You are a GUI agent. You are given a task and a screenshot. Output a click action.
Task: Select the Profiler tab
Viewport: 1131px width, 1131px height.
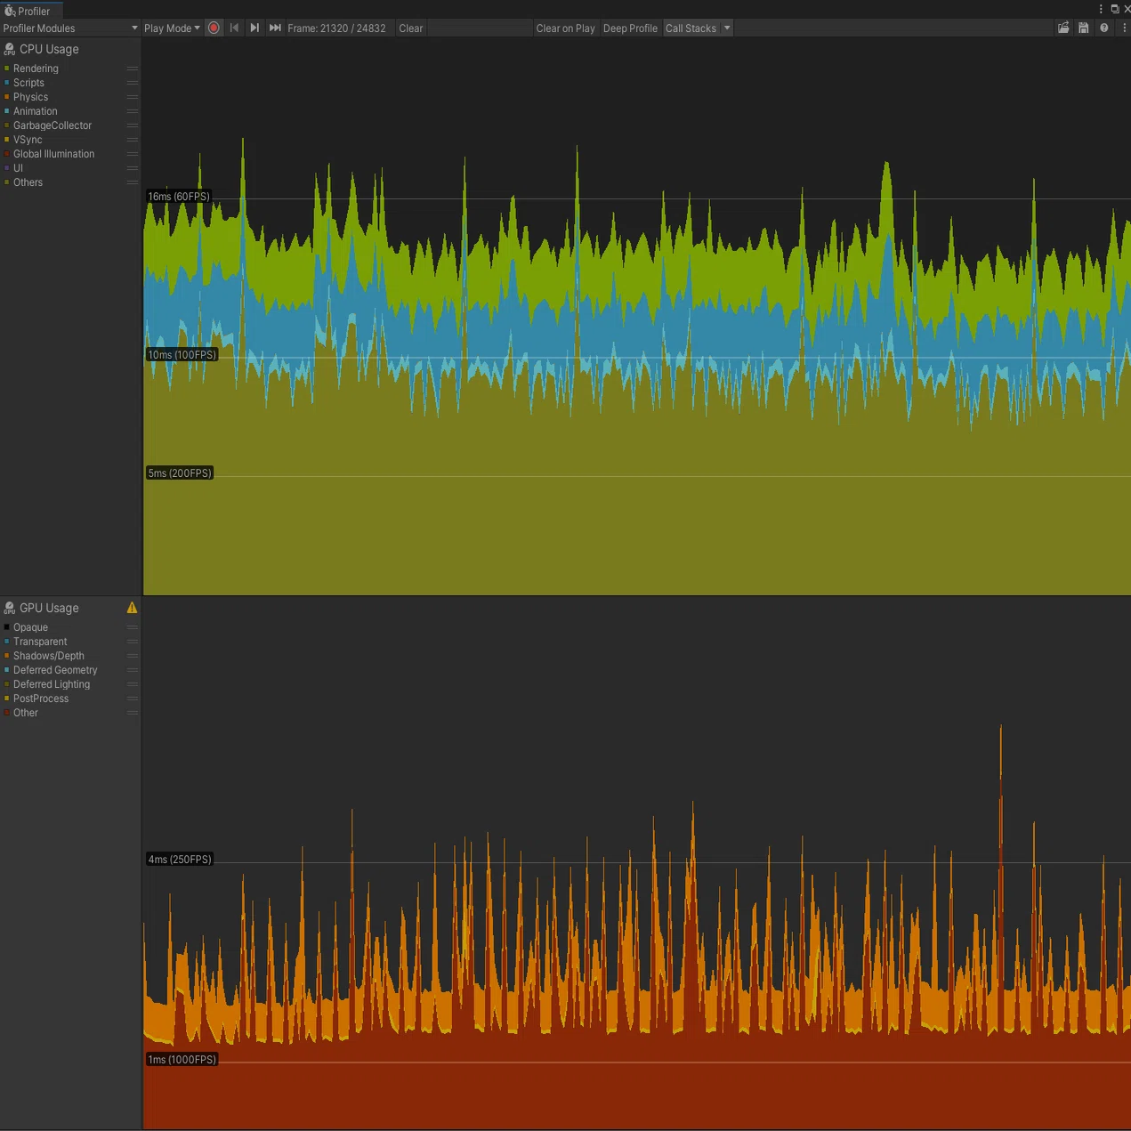point(31,11)
